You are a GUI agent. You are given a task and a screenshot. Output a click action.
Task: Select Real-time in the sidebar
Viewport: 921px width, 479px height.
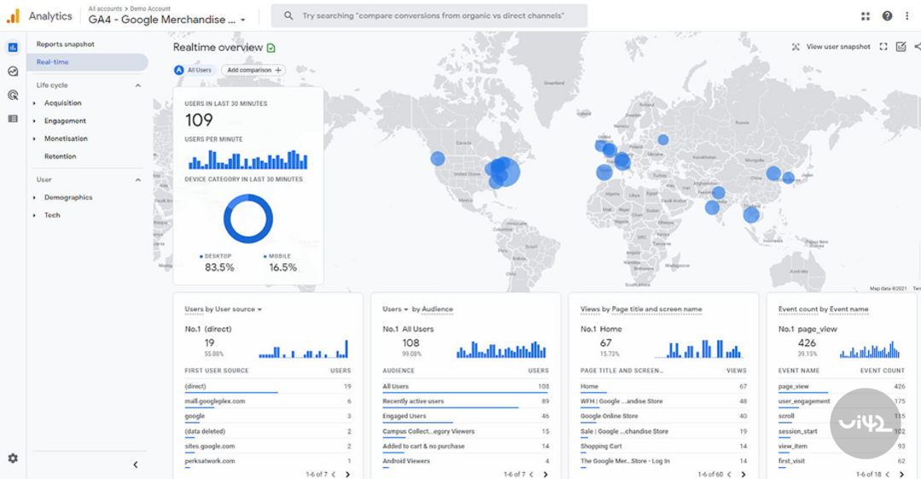pos(88,62)
